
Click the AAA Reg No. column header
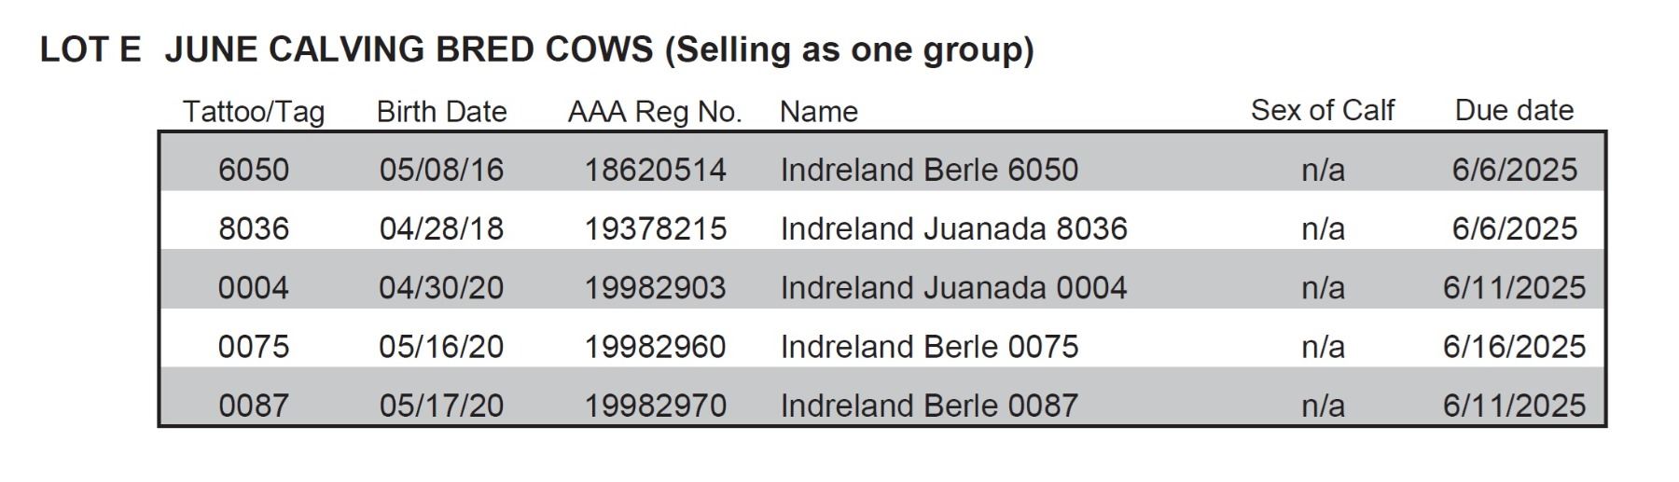pyautogui.click(x=655, y=112)
